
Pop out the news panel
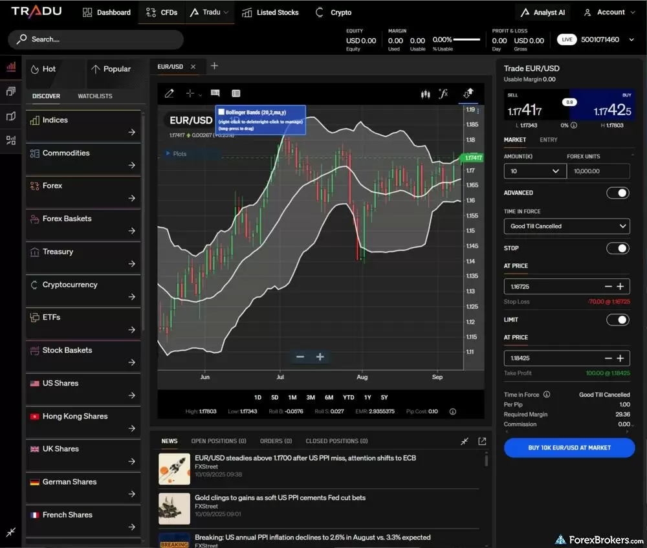[x=482, y=441]
